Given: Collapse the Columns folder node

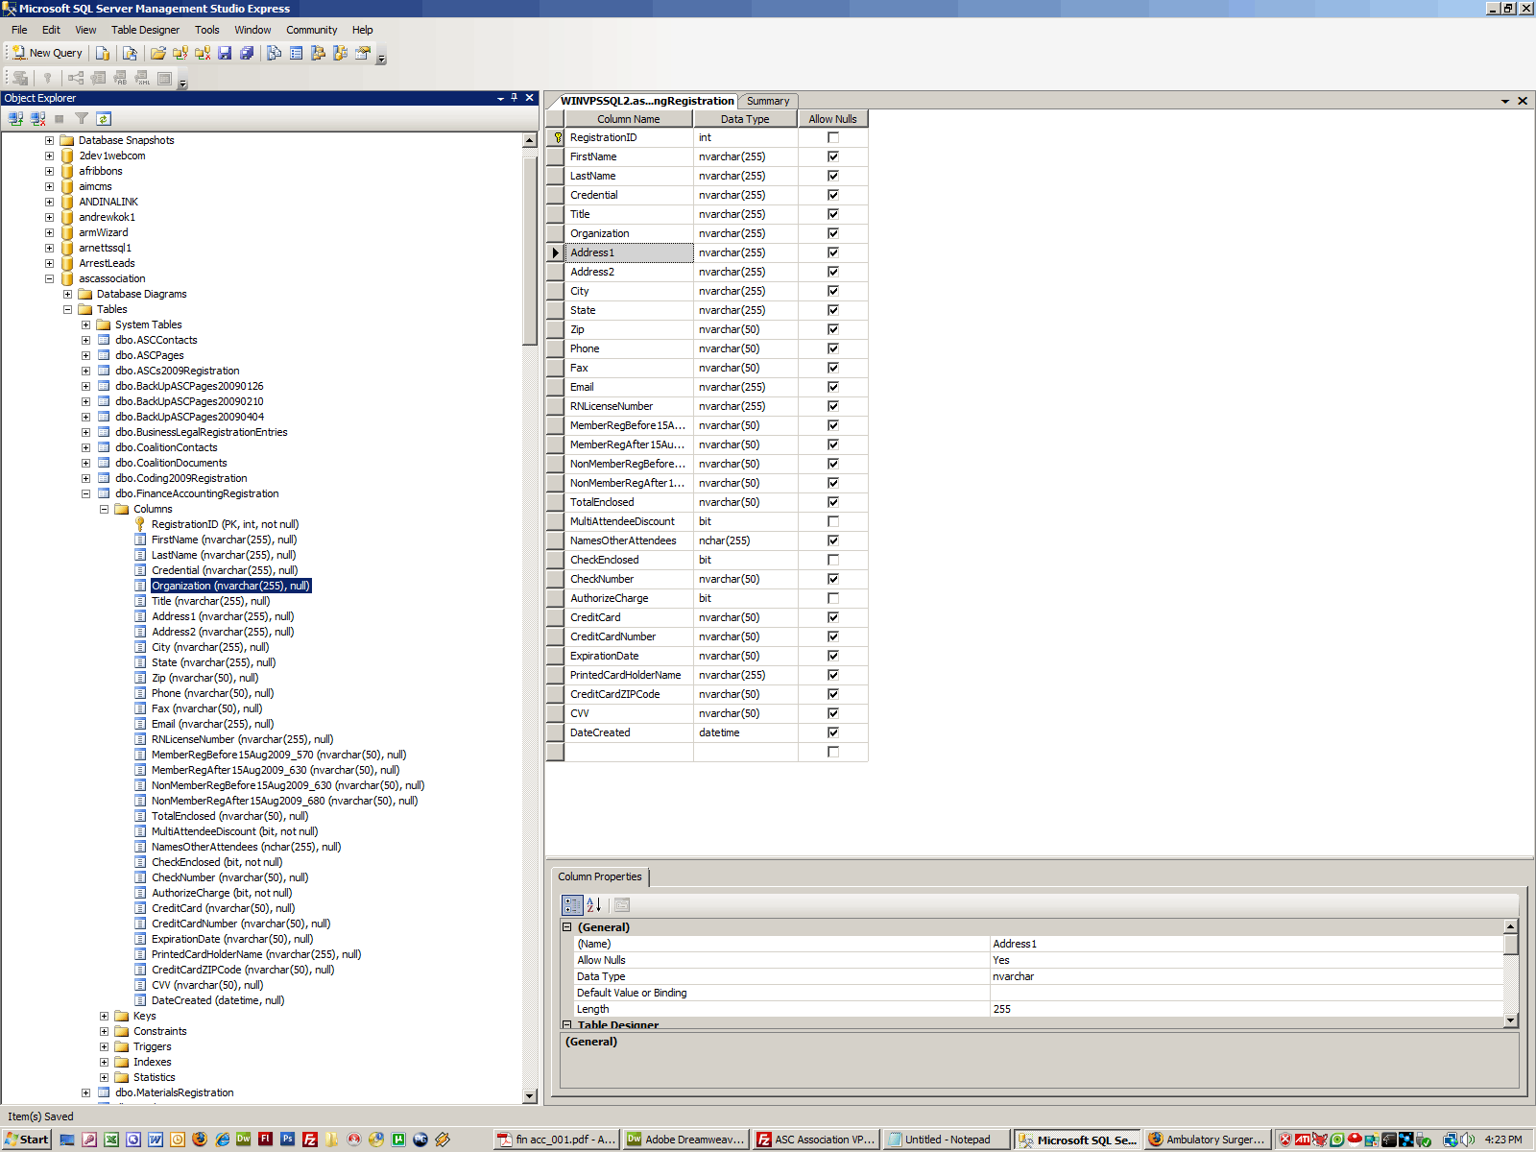Looking at the screenshot, I should point(104,509).
